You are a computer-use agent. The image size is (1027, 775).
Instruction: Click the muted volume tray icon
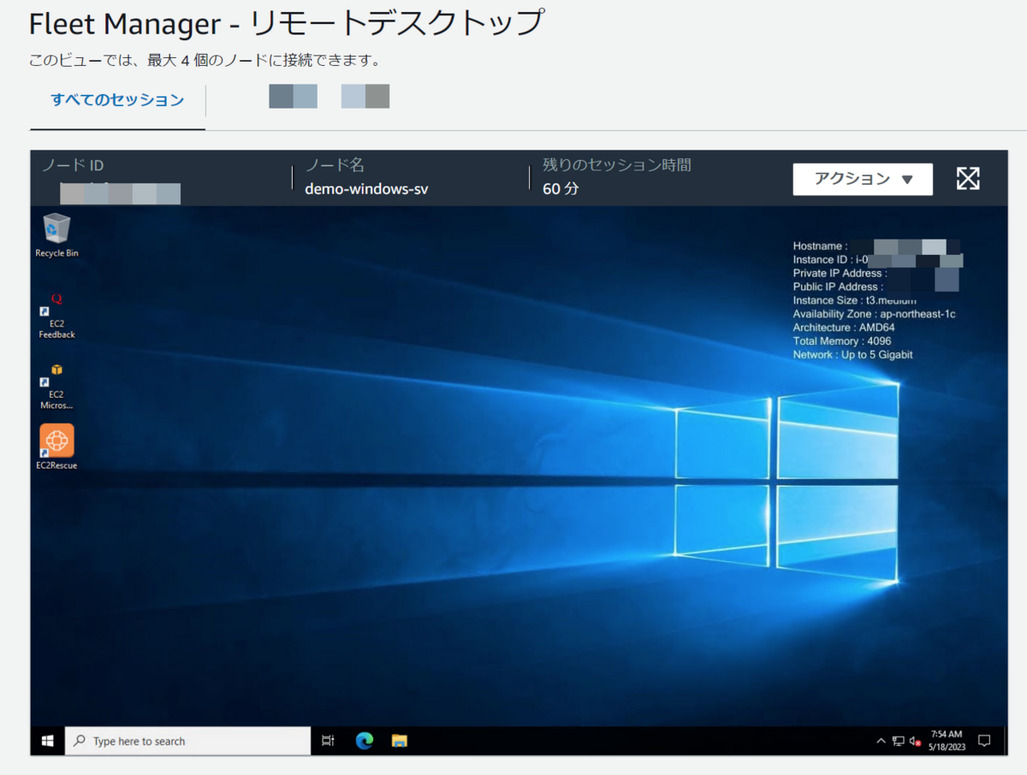click(915, 741)
